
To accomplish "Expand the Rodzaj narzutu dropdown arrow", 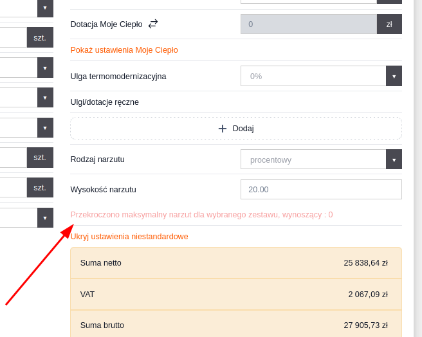I will pos(394,159).
